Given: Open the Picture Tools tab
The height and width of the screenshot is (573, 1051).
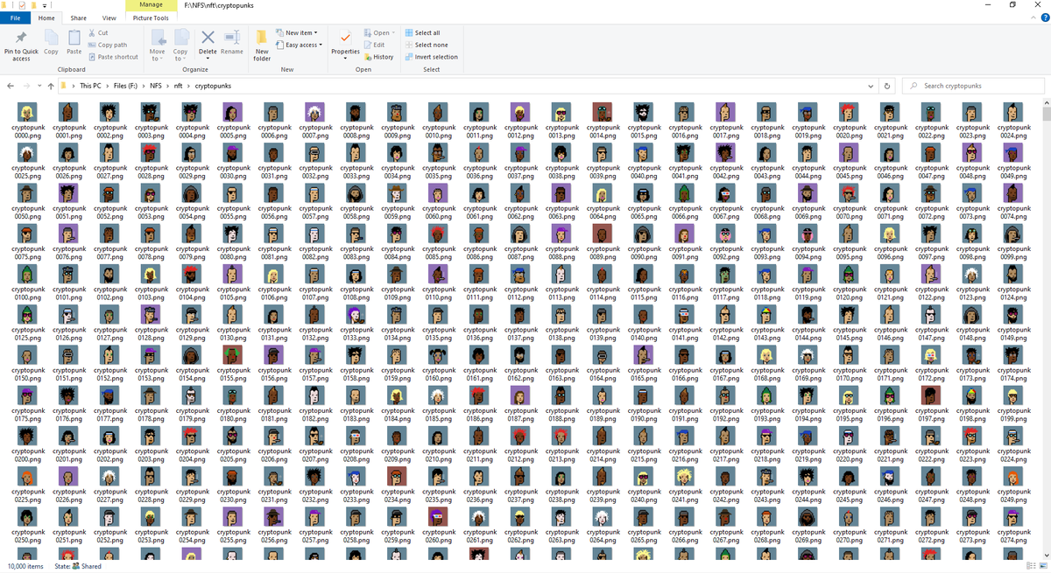Looking at the screenshot, I should coord(151,17).
